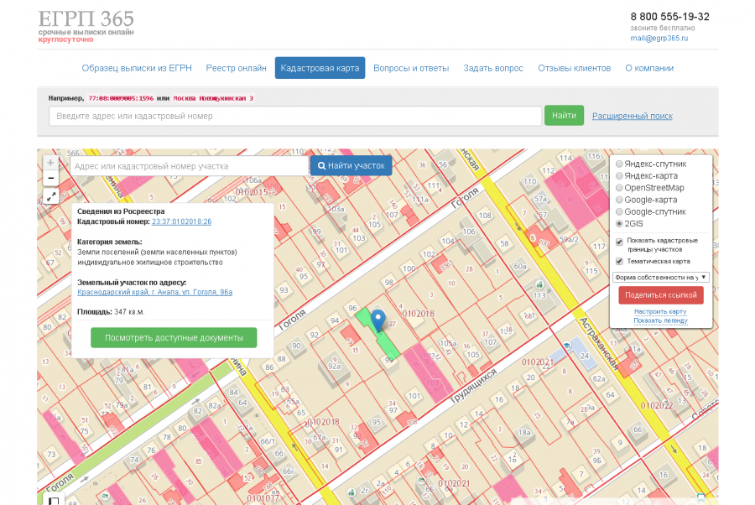Click the school icon near building 24

[x=568, y=346]
